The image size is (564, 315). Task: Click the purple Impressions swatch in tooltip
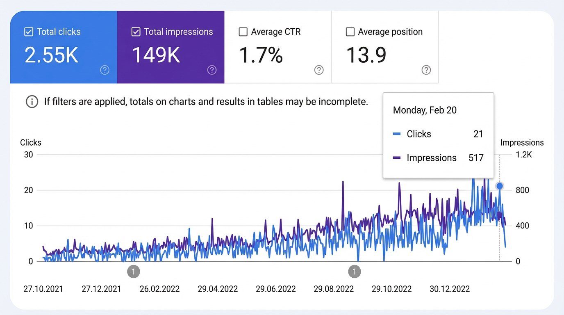coord(396,158)
